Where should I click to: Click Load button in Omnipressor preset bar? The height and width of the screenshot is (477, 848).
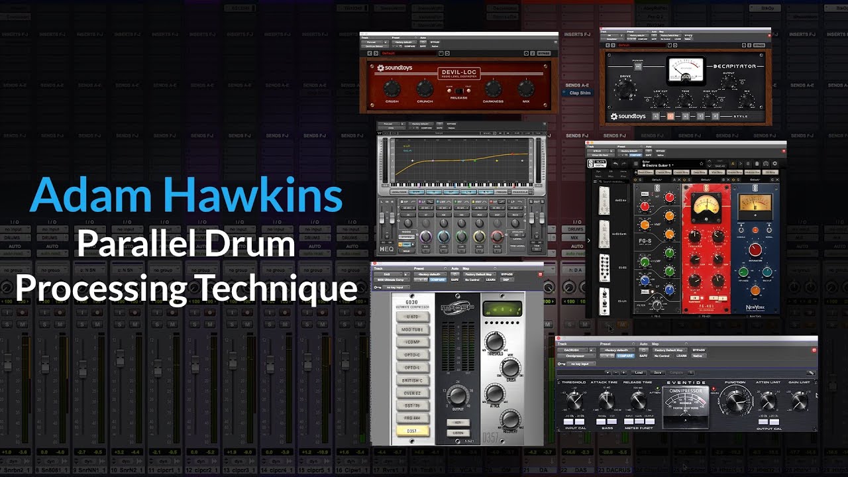pyautogui.click(x=639, y=372)
